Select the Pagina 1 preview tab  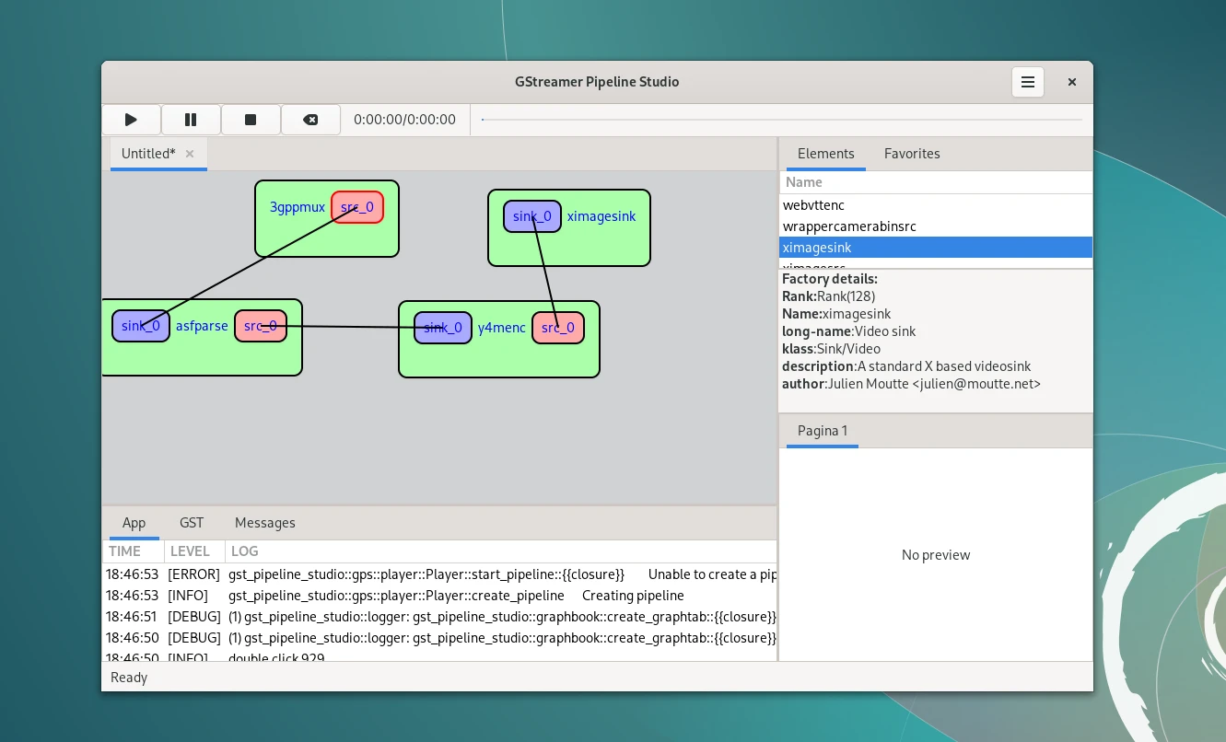tap(822, 431)
